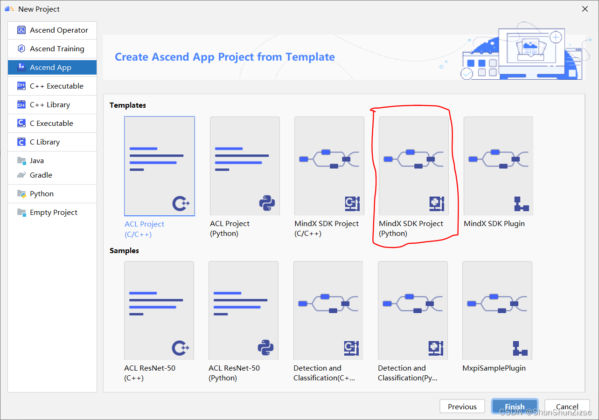Click the Ascend App sidebar icon
Image resolution: width=599 pixels, height=420 pixels.
[21, 68]
